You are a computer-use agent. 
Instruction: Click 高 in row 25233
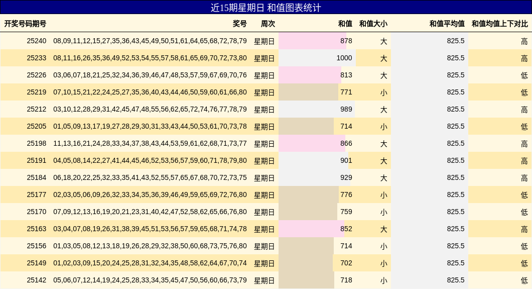524,58
